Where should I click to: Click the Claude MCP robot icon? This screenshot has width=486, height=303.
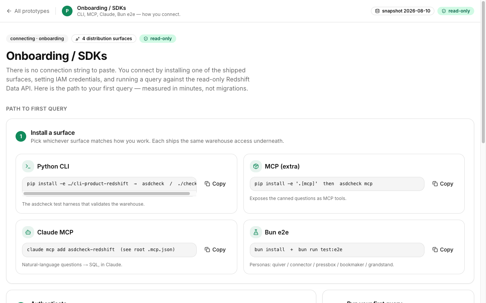[28, 232]
